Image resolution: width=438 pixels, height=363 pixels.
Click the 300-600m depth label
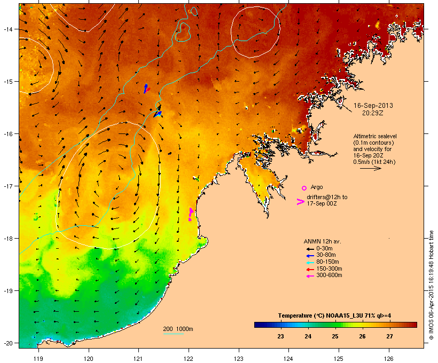[x=329, y=275]
